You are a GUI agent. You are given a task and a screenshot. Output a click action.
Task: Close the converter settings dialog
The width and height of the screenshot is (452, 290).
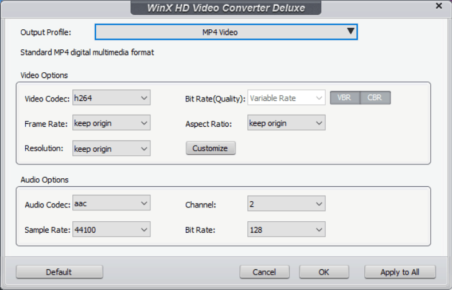point(439,6)
